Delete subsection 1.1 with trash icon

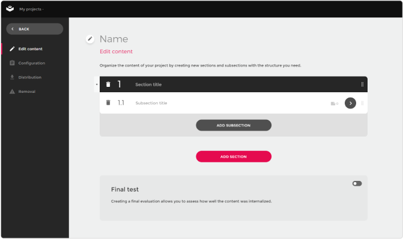[108, 102]
